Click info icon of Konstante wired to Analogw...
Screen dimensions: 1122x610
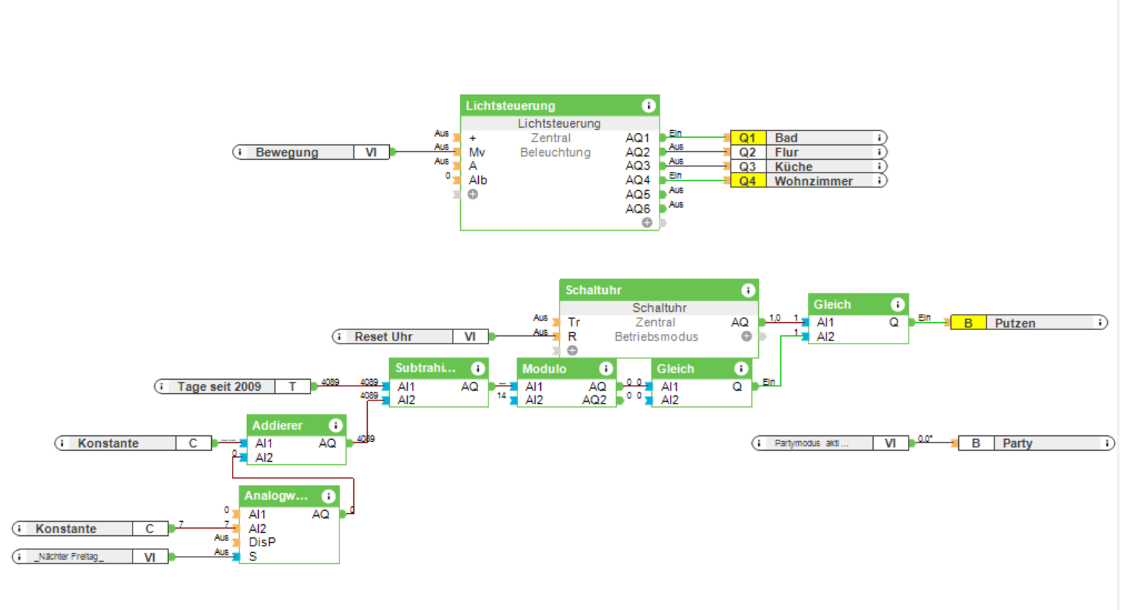[x=20, y=529]
